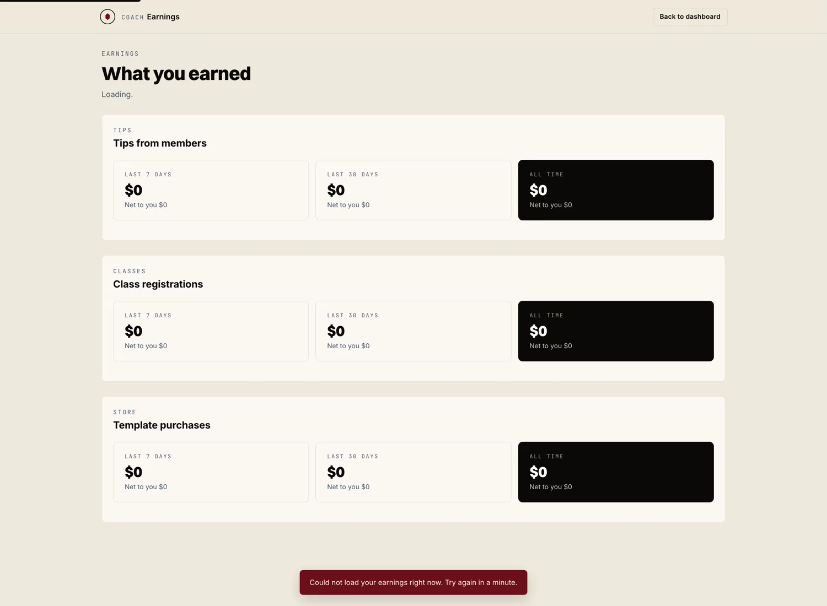
Task: Click the Coach logo icon in header
Action: [108, 17]
